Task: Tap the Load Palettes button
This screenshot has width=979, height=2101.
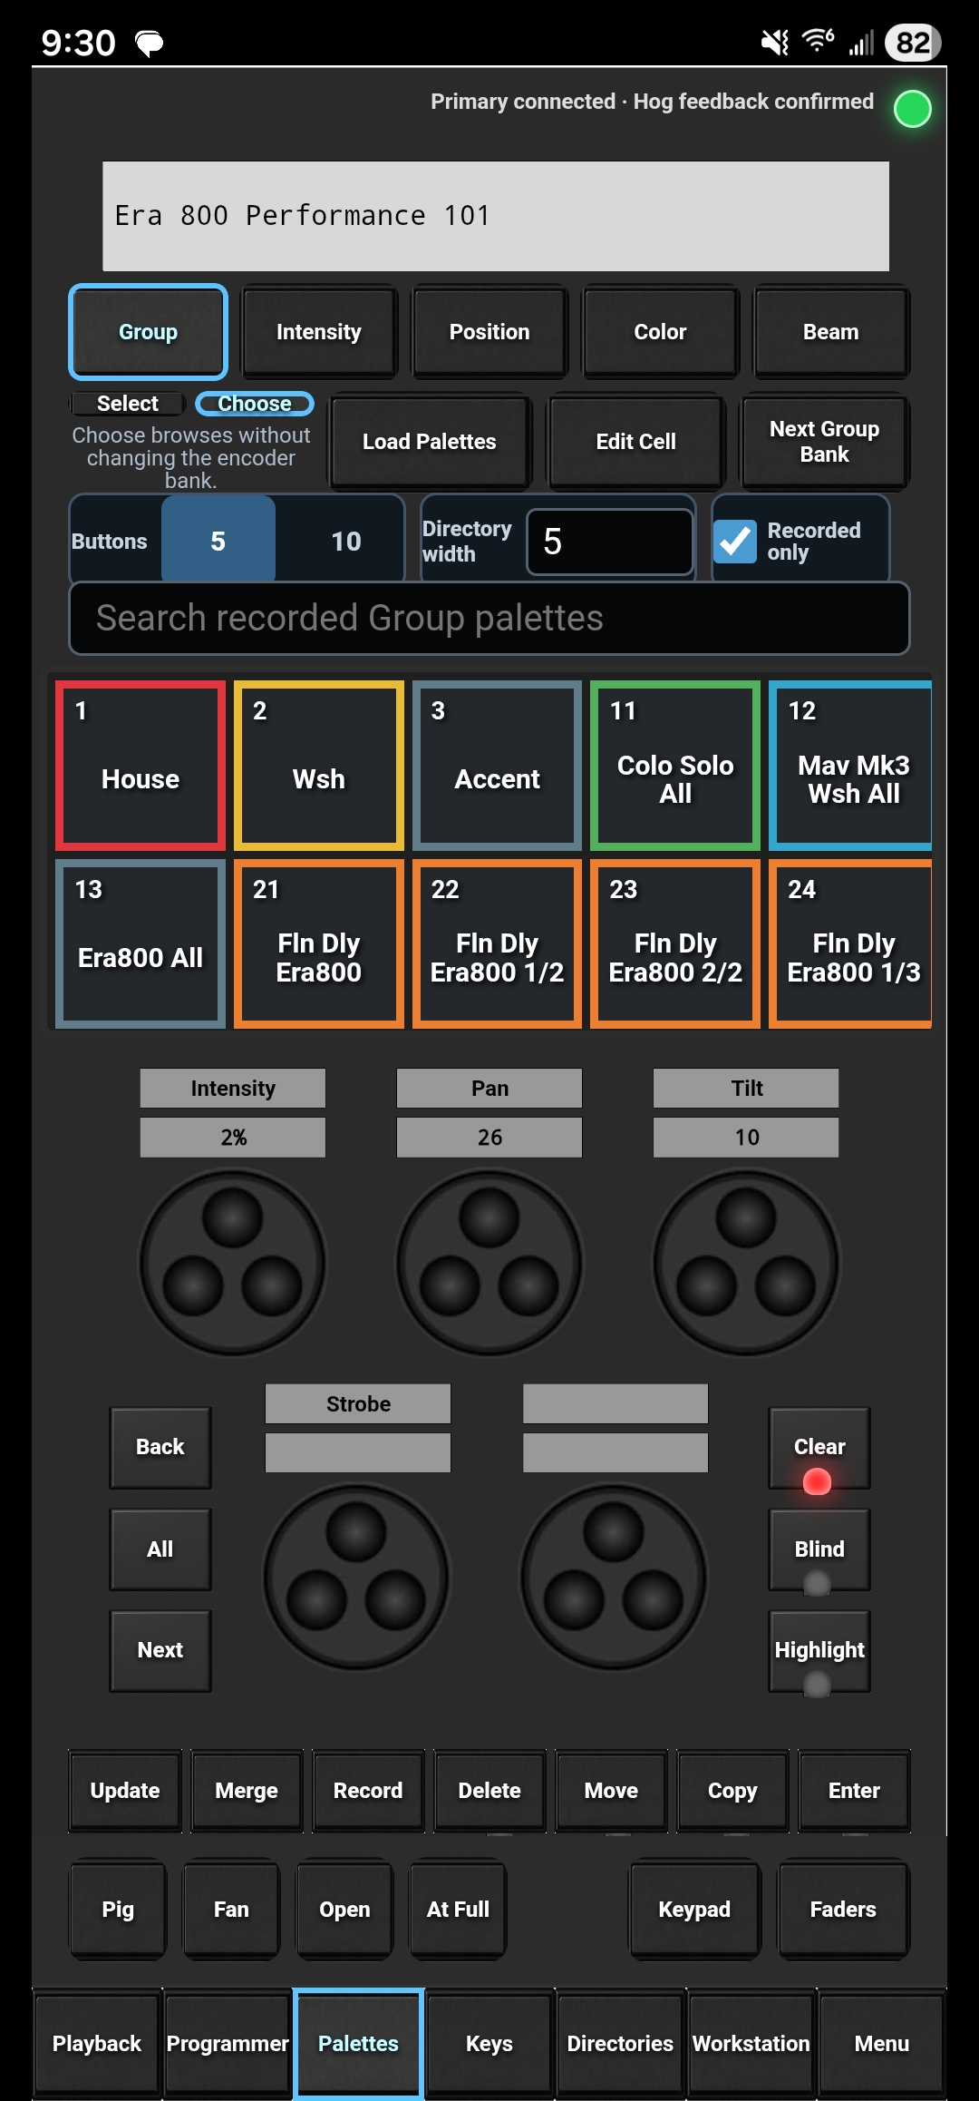Action: (430, 442)
